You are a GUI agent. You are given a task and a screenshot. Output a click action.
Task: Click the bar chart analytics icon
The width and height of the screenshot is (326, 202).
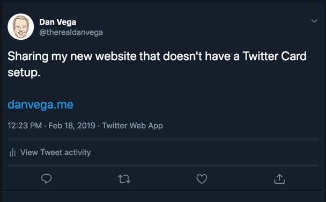click(13, 153)
